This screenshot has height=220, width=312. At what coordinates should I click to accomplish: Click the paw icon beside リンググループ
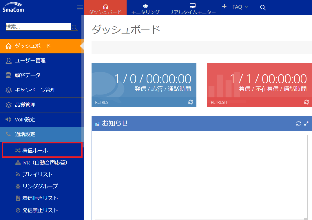pyautogui.click(x=18, y=186)
